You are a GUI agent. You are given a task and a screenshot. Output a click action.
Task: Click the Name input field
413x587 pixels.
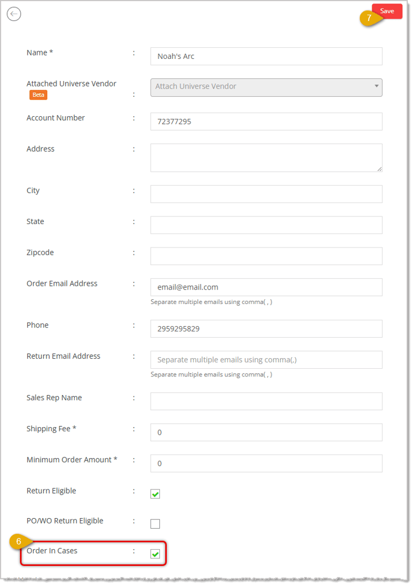(x=267, y=57)
